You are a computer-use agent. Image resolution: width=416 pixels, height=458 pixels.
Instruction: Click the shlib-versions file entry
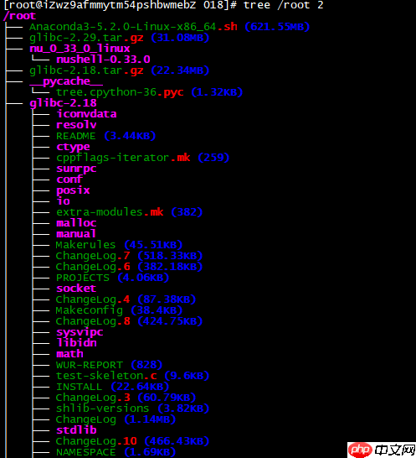[x=103, y=409]
